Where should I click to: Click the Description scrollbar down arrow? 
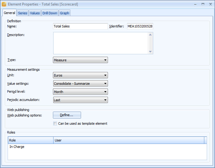coord(150,52)
